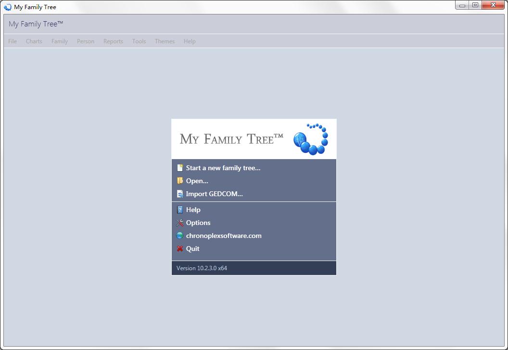Image resolution: width=508 pixels, height=350 pixels.
Task: Maximize the My Family Tree window
Action: [x=475, y=5]
